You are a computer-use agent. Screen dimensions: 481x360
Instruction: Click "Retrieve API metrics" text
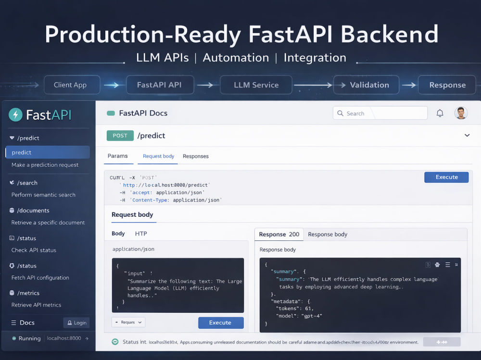(36, 305)
